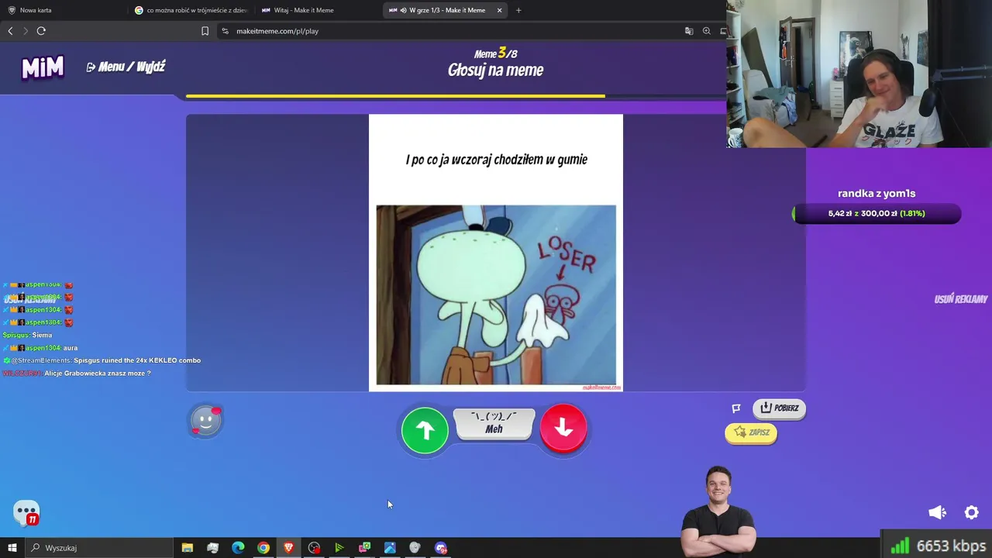Screen dimensions: 992x558
Task: Click the Wyszukaj taskbar search box
Action: [x=99, y=548]
